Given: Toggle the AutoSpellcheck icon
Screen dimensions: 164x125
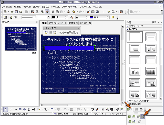Looking at the screenshot, I should [47, 12].
